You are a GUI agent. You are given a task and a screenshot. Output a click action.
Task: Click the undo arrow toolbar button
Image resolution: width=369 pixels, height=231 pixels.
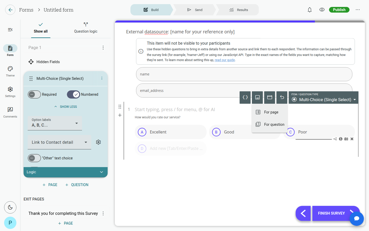pos(282,97)
